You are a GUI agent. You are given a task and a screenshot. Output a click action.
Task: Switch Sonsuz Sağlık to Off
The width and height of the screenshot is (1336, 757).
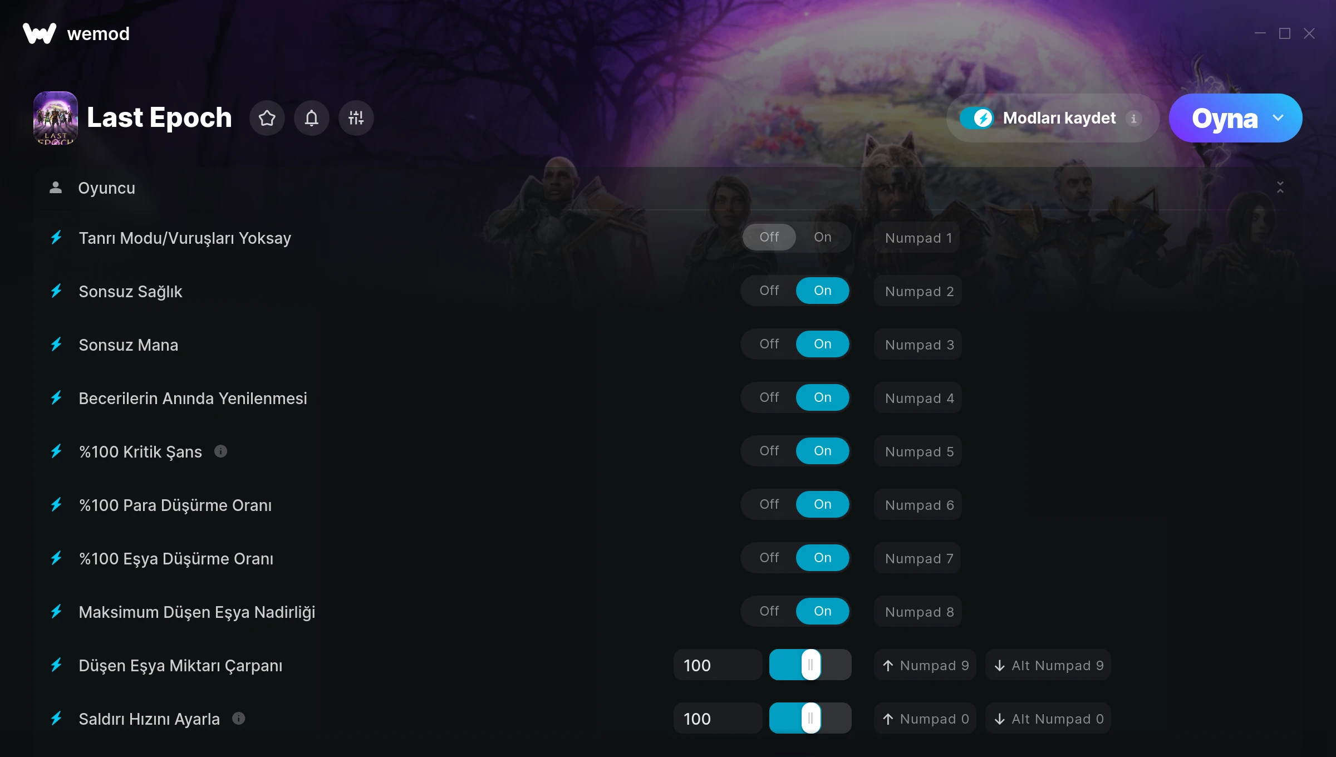pos(769,291)
